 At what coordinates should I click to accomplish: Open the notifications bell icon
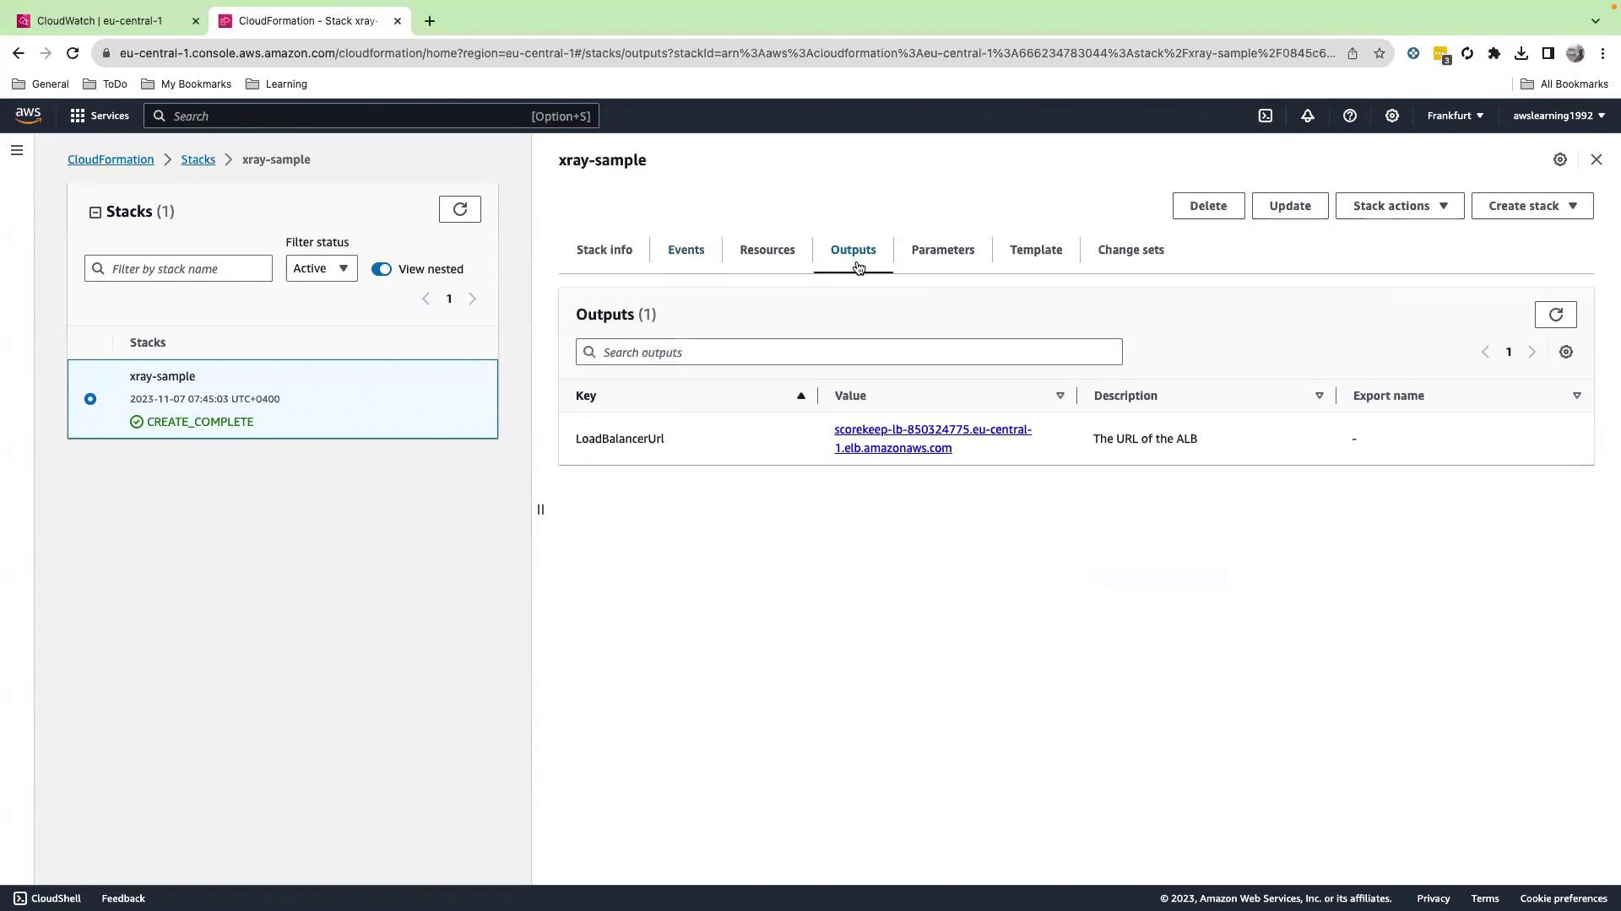tap(1307, 116)
